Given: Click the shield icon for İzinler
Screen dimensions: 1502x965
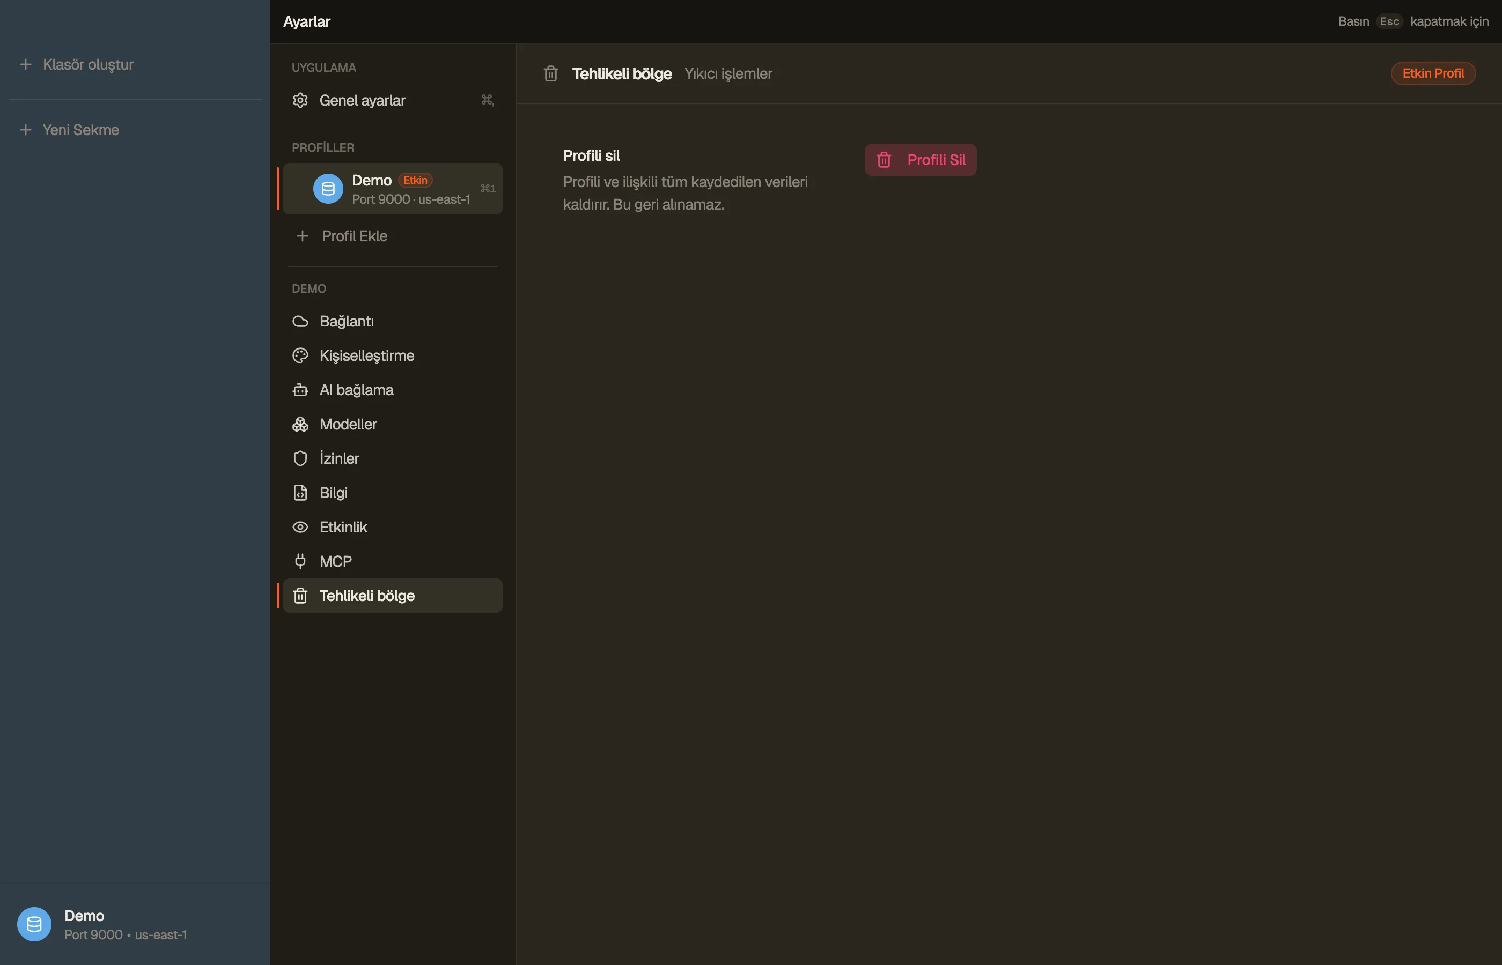Looking at the screenshot, I should pyautogui.click(x=300, y=459).
